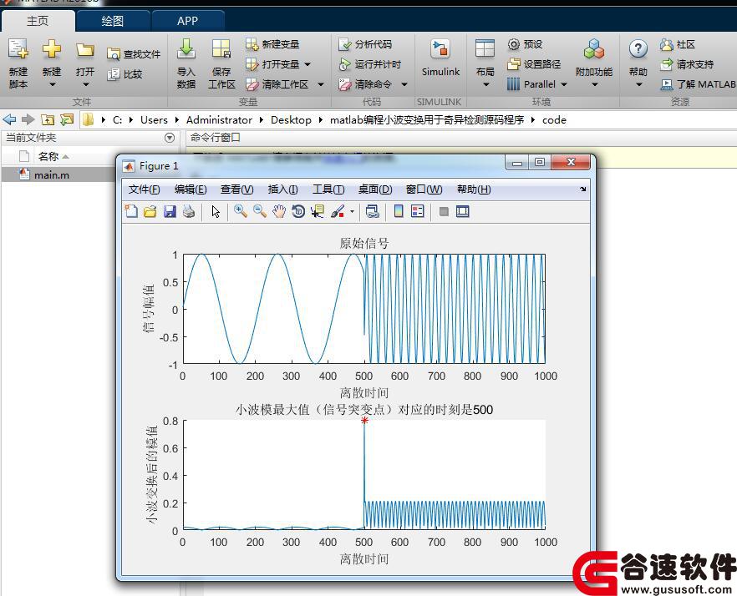The width and height of the screenshot is (737, 596).
Task: Select the 主页 (Home) ribbon tab
Action: coord(38,21)
